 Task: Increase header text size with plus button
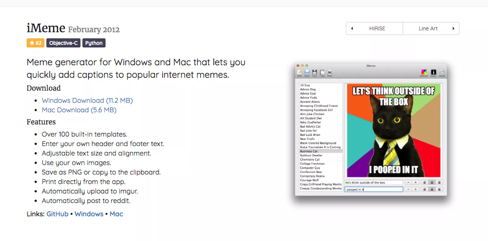[x=415, y=183]
